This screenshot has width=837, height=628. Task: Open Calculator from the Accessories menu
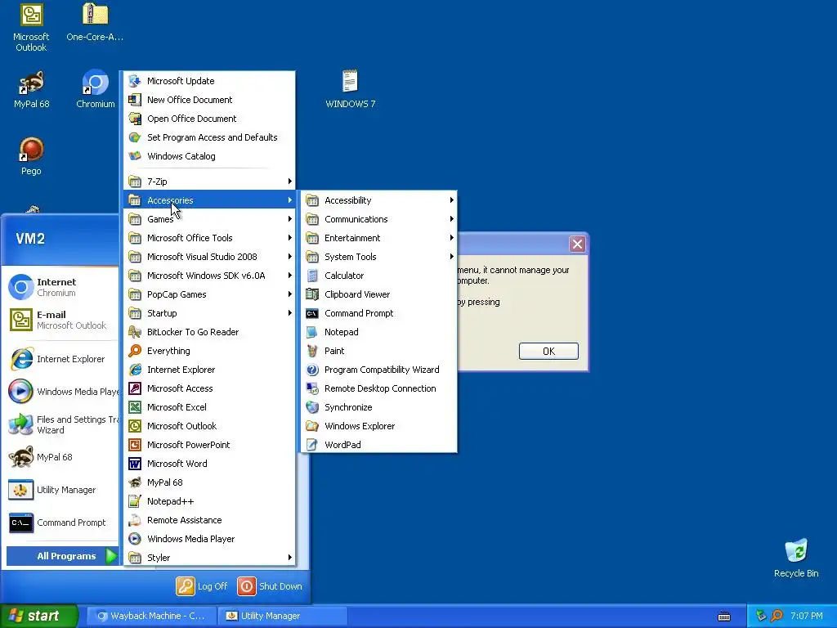point(379,276)
